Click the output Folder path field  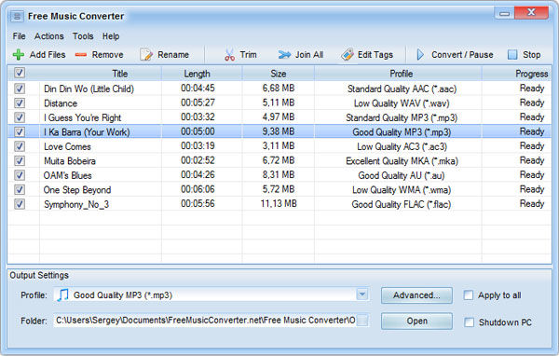click(205, 321)
